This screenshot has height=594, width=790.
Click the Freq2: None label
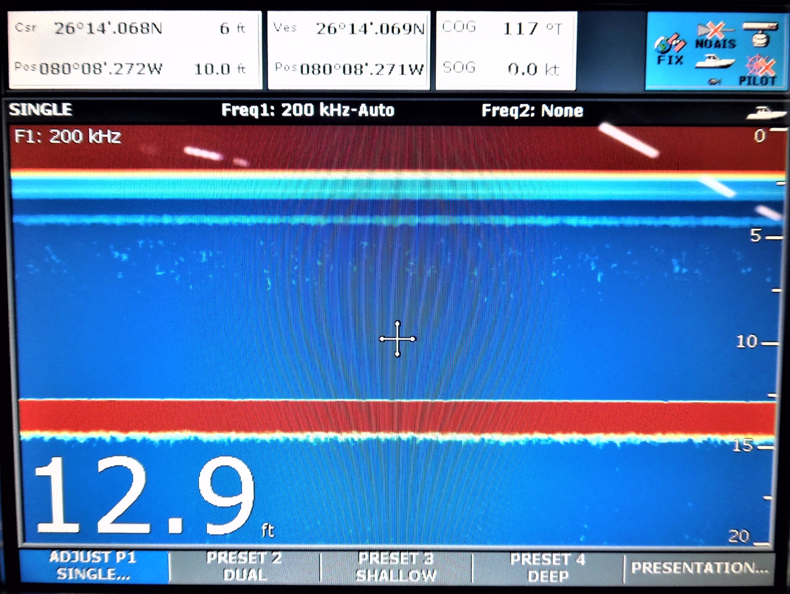click(x=532, y=111)
